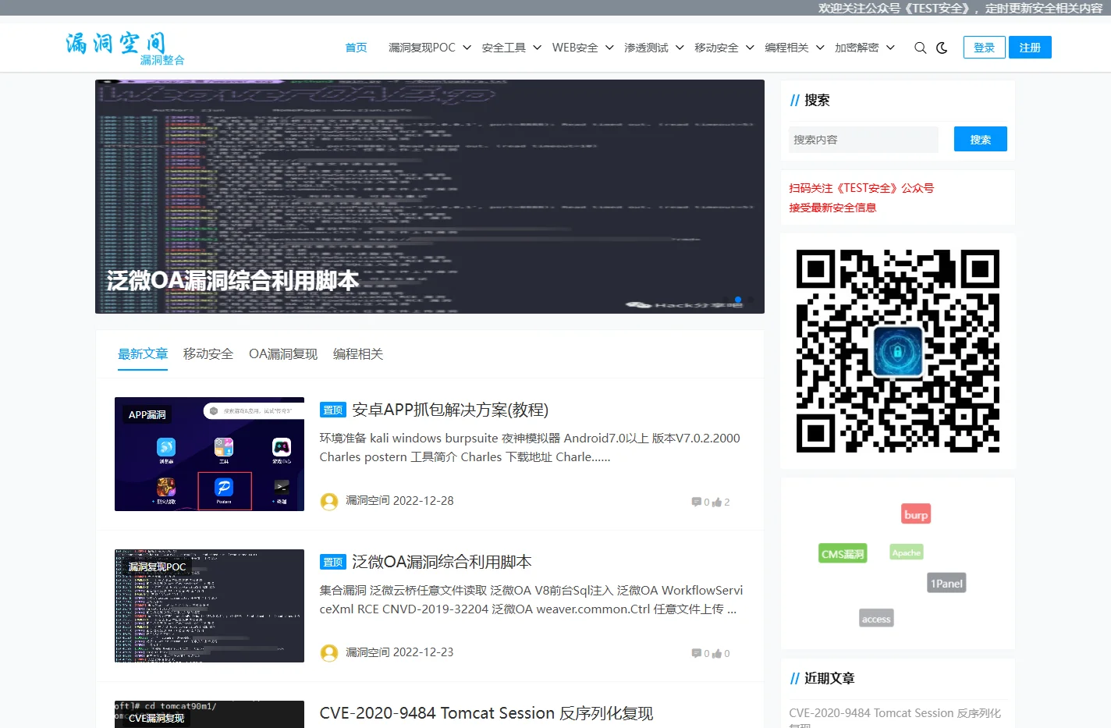This screenshot has width=1111, height=728.
Task: Click the burp tag
Action: coord(916,514)
